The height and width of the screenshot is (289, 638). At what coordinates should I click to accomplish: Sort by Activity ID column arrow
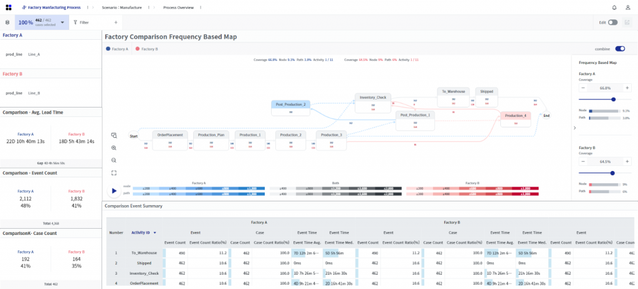click(x=155, y=232)
